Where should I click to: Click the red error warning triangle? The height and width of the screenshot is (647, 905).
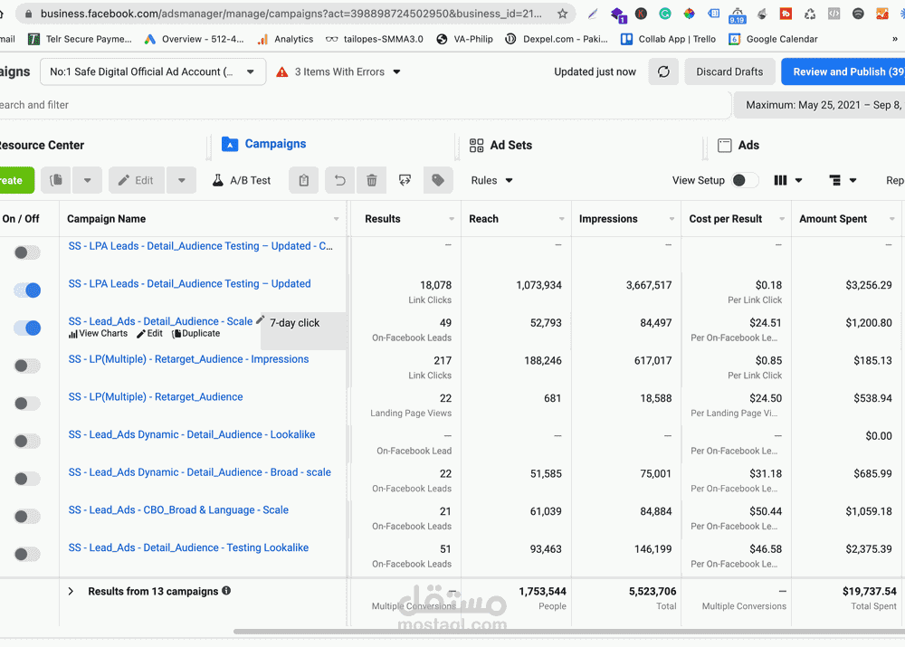(281, 72)
